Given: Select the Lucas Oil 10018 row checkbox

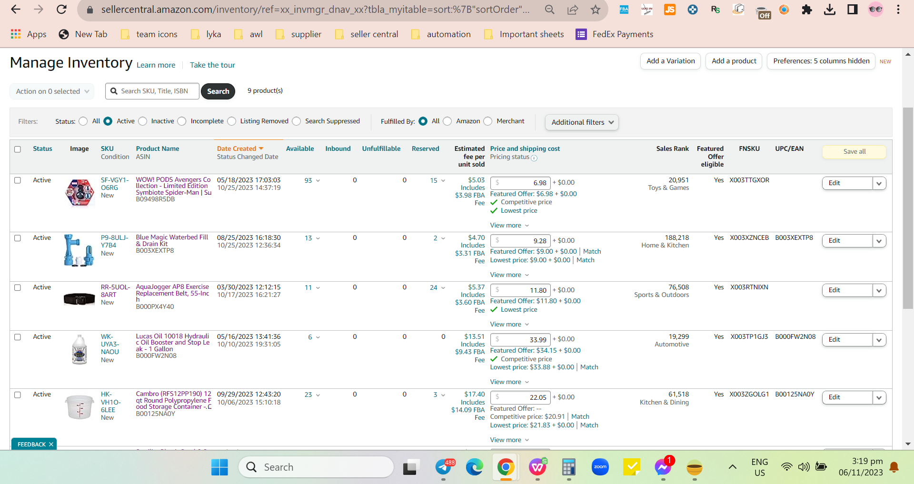Looking at the screenshot, I should click(x=18, y=337).
